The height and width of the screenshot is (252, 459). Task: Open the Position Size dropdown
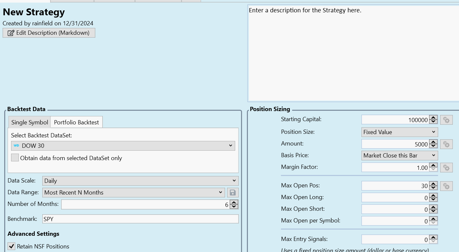point(399,132)
